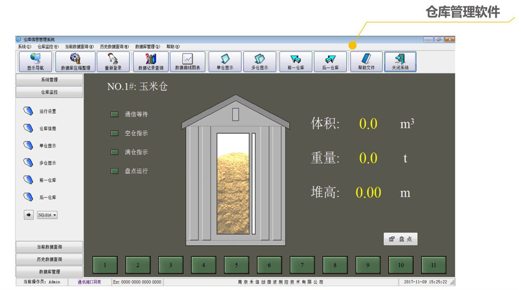
Task: Click the 空仓指示 indicator light
Action: click(x=115, y=133)
